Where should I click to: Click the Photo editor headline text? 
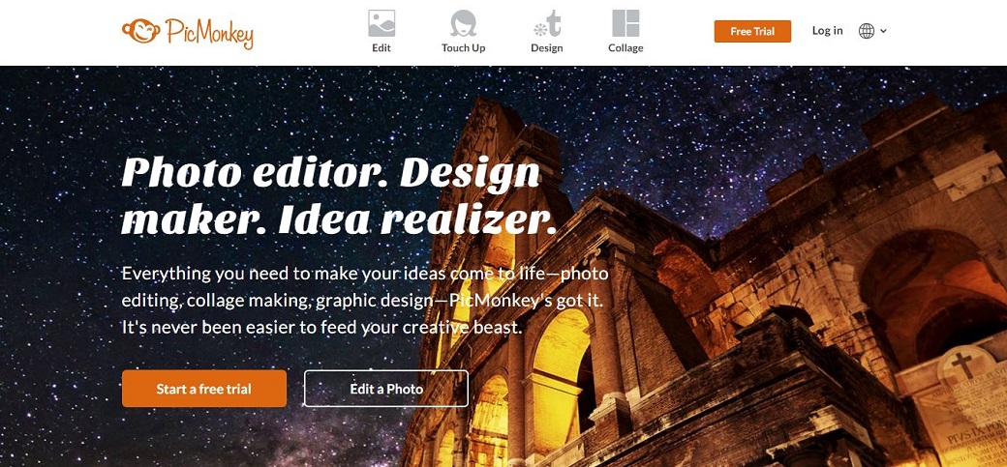(339, 197)
